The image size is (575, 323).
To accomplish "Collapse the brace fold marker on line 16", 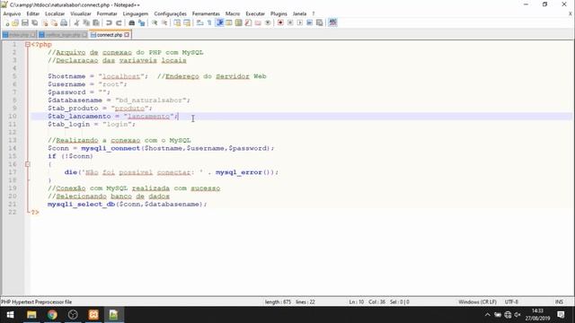I will [28, 164].
